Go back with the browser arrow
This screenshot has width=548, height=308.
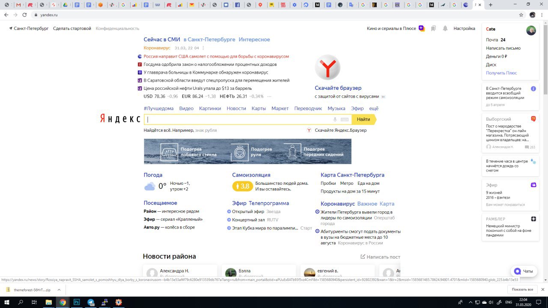click(x=6, y=15)
